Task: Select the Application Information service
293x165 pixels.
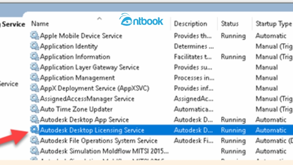Action: [x=75, y=57]
